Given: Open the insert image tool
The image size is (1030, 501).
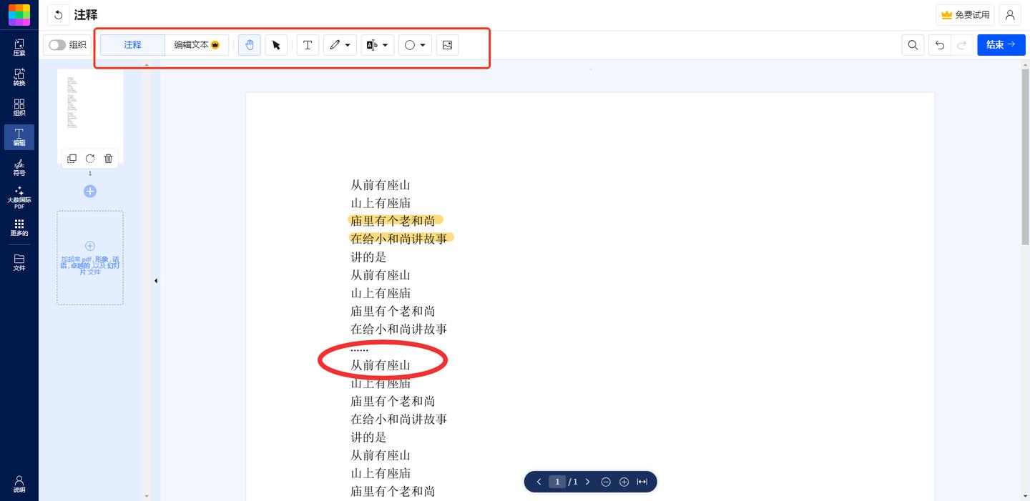Looking at the screenshot, I should tap(447, 45).
